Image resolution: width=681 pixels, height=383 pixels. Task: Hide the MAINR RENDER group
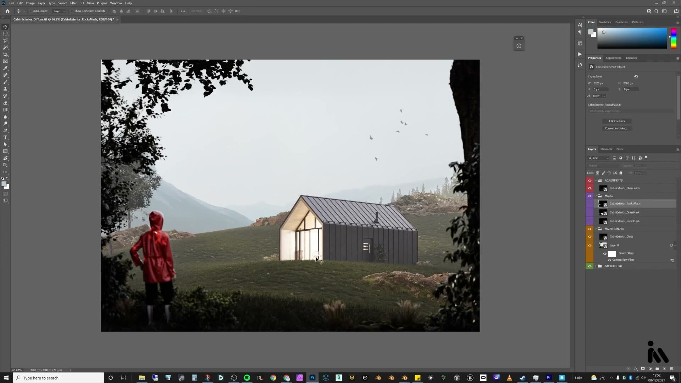tap(590, 229)
